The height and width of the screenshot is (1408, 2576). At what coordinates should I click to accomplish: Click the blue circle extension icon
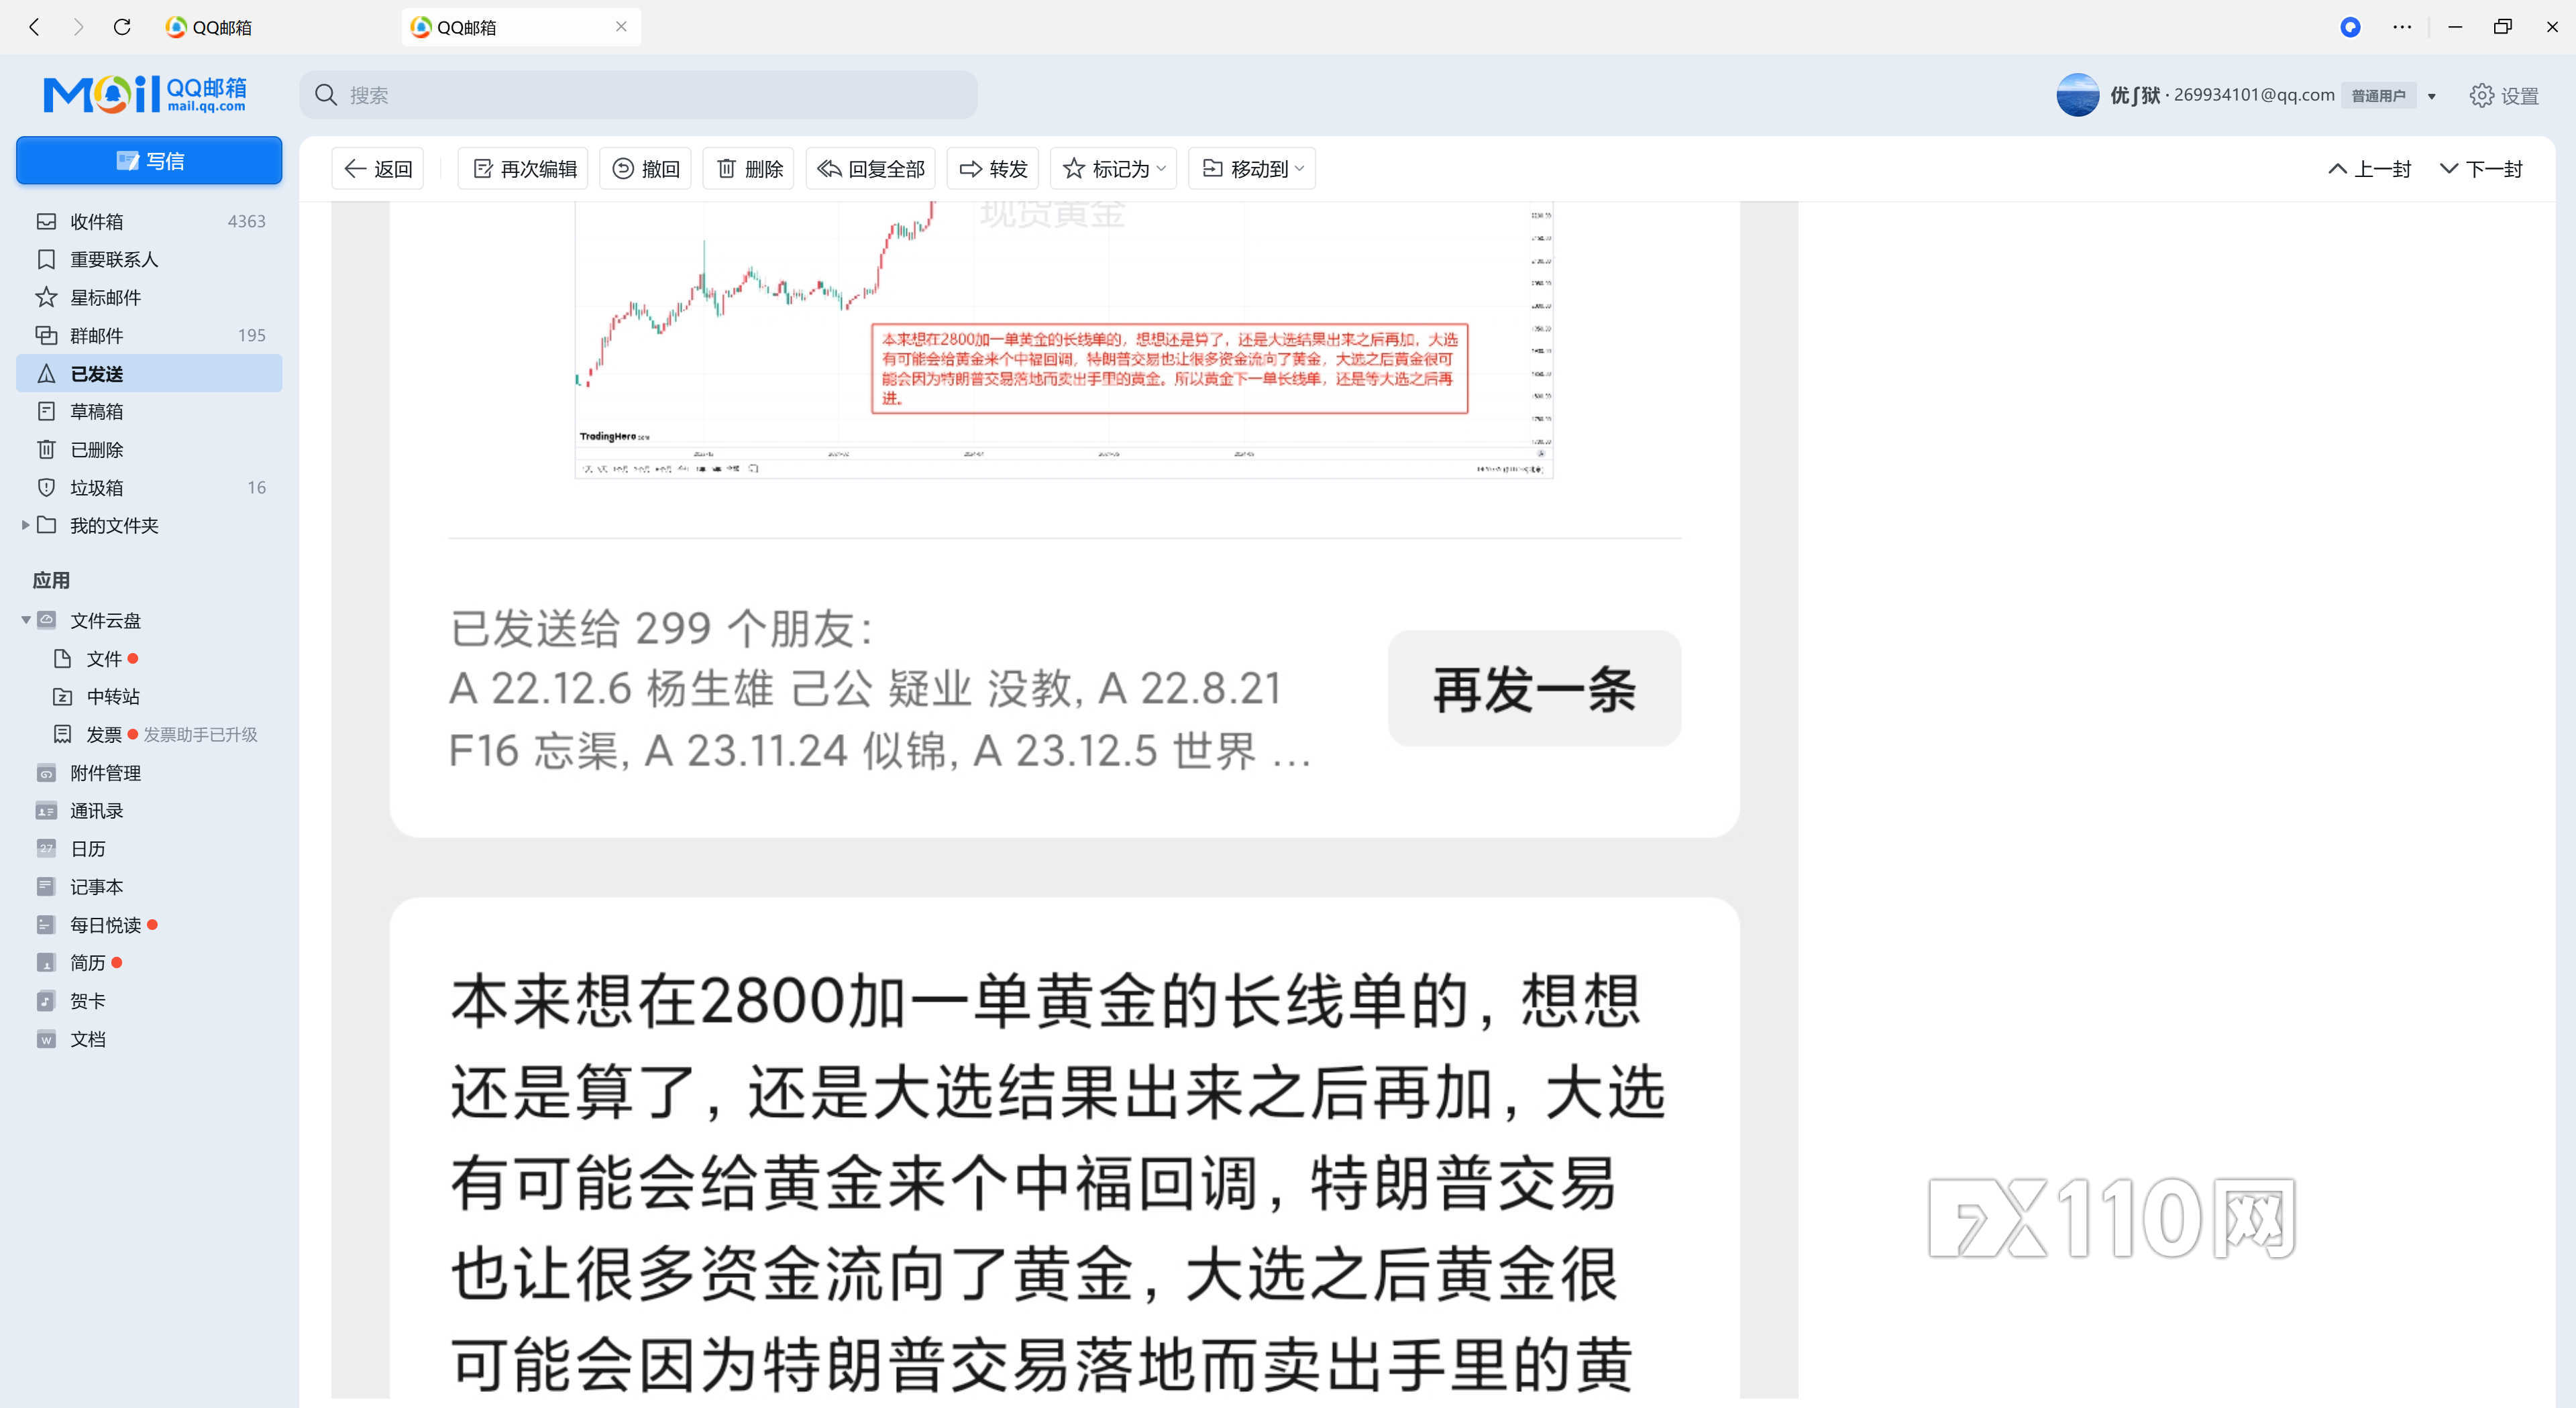(x=2350, y=27)
